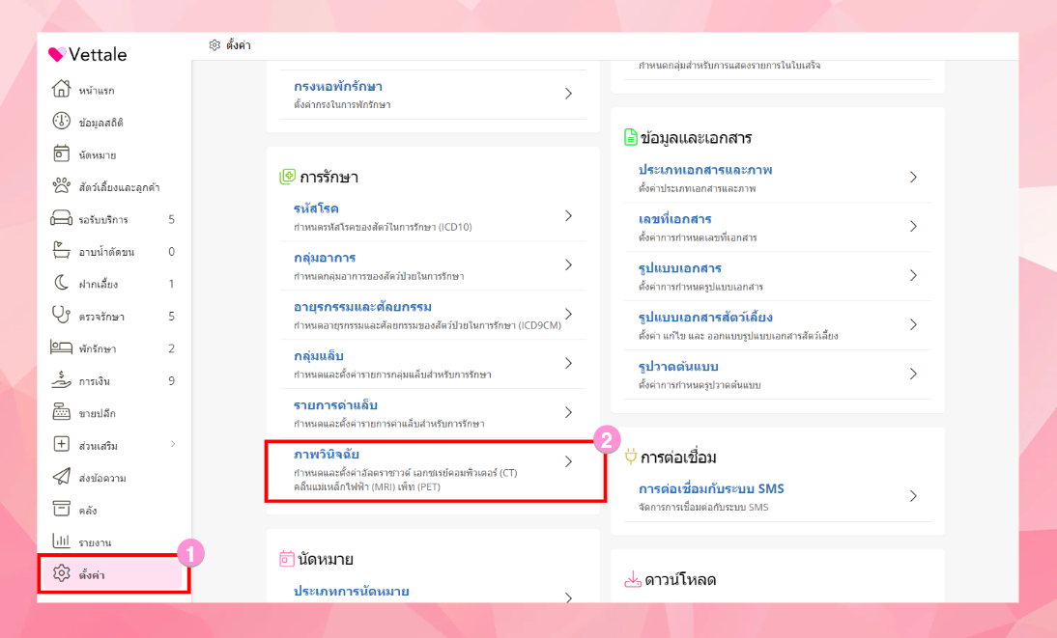Open the การต่อเชื่อมกับระบบ SMS row chevron
1057x638 pixels.
[x=913, y=496]
